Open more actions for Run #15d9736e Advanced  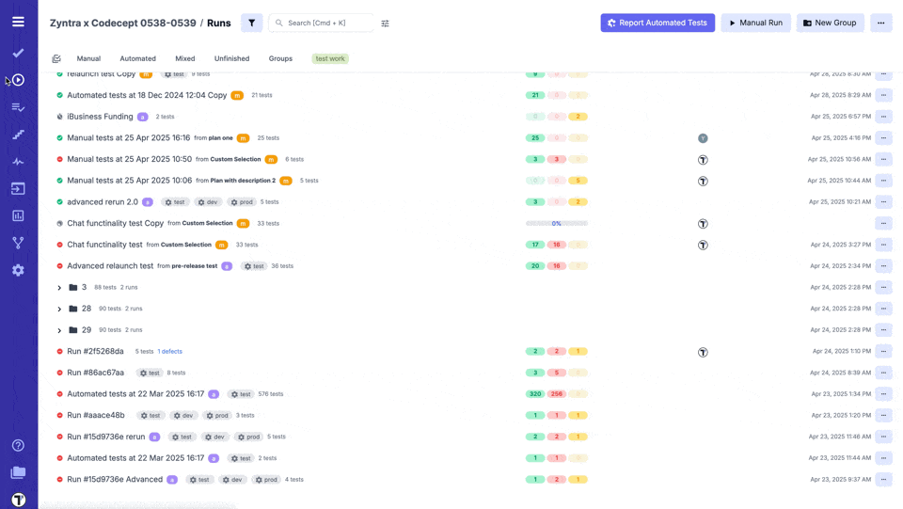click(x=883, y=479)
